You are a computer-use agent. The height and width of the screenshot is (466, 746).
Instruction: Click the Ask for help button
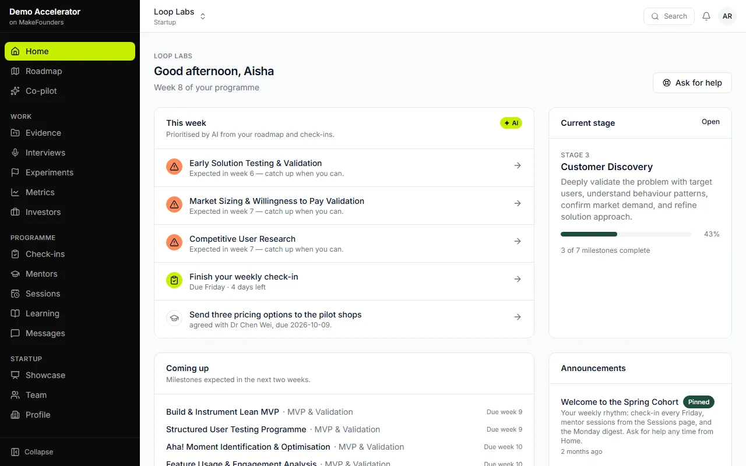click(692, 83)
